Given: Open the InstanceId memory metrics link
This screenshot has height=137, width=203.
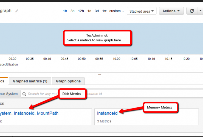Looking at the screenshot, I should click(107, 113).
